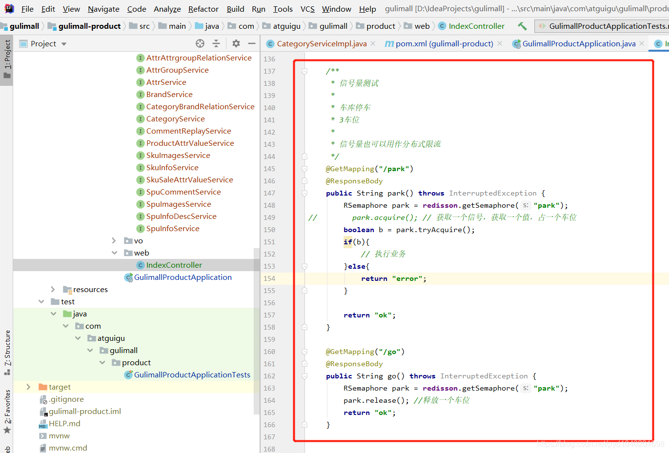Screen dimensions: 669x453
Task: Select BrandService in project tree
Action: point(169,95)
